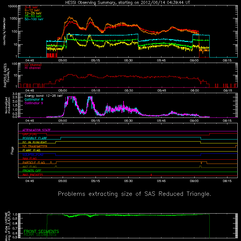Click the Energy band: 12-25 keV label
Viewport: 241px width, 241px height.
(44, 96)
